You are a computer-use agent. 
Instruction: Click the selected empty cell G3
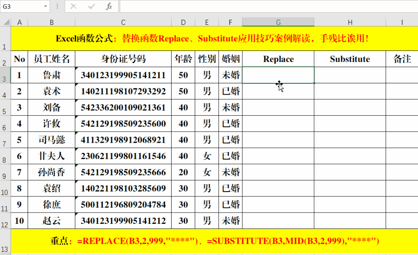click(x=278, y=75)
